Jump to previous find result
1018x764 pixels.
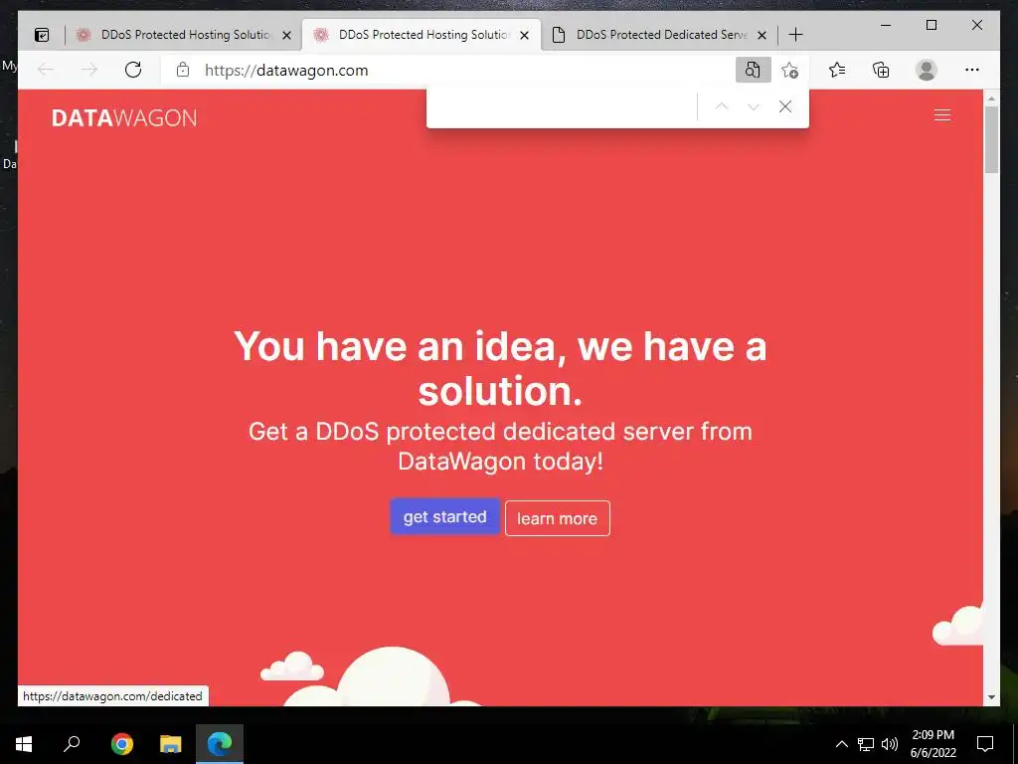click(722, 106)
